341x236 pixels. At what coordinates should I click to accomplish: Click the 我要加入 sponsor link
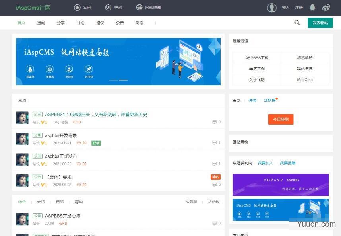coord(265,163)
